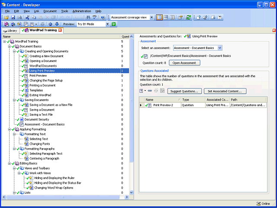Click the Open folder toolbar icon
This screenshot has width=277, height=208.
point(7,17)
